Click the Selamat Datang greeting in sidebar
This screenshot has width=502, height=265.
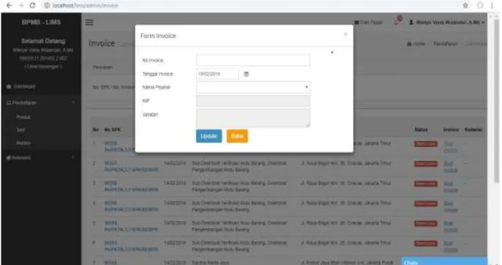tap(43, 41)
